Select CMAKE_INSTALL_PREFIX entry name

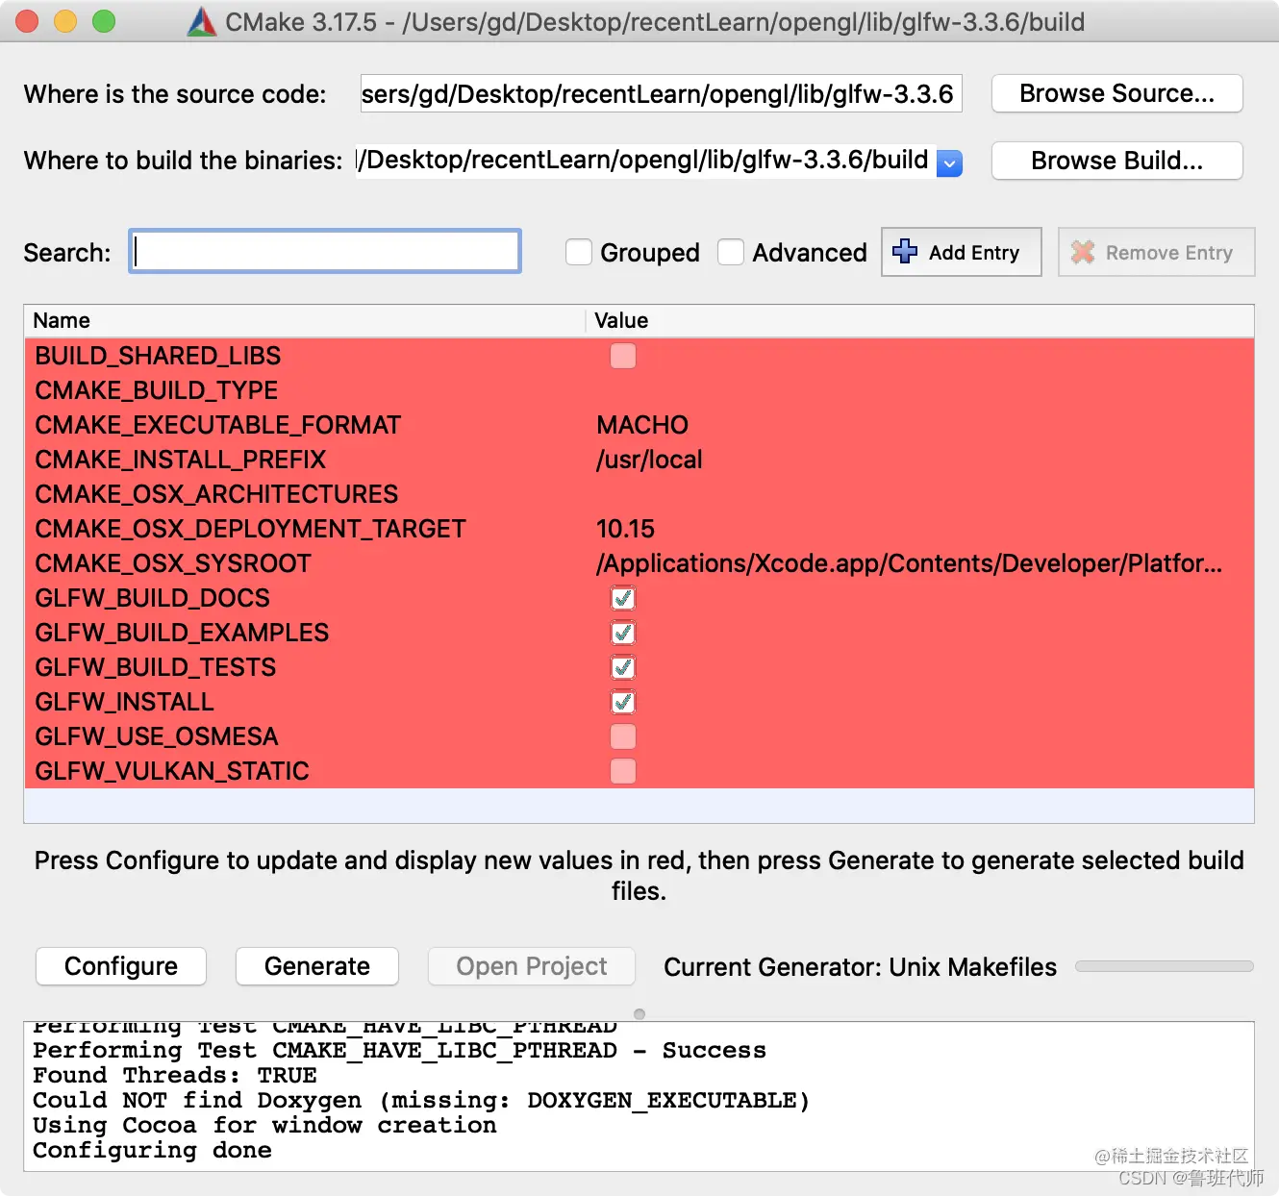(180, 460)
